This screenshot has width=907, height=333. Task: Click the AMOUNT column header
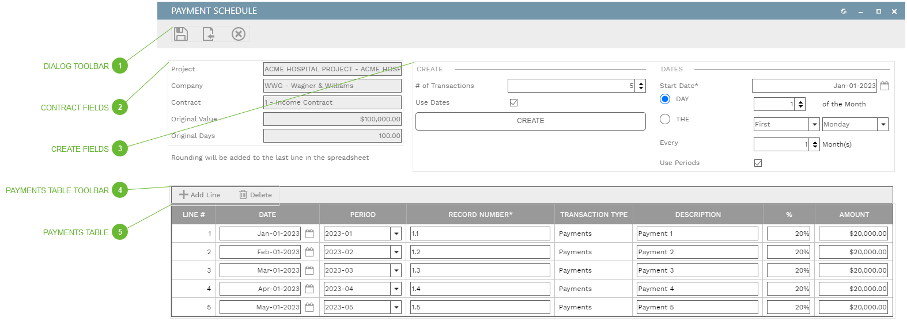click(x=854, y=215)
